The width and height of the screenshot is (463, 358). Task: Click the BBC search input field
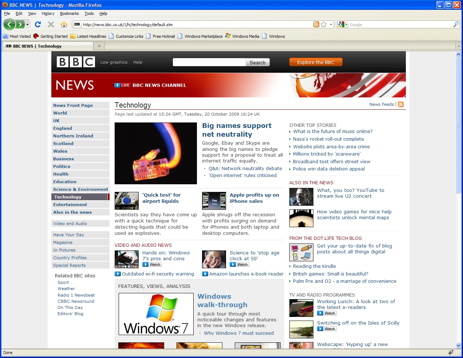pyautogui.click(x=209, y=62)
